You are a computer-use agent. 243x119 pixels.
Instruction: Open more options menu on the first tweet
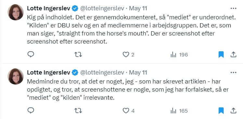click(233, 8)
